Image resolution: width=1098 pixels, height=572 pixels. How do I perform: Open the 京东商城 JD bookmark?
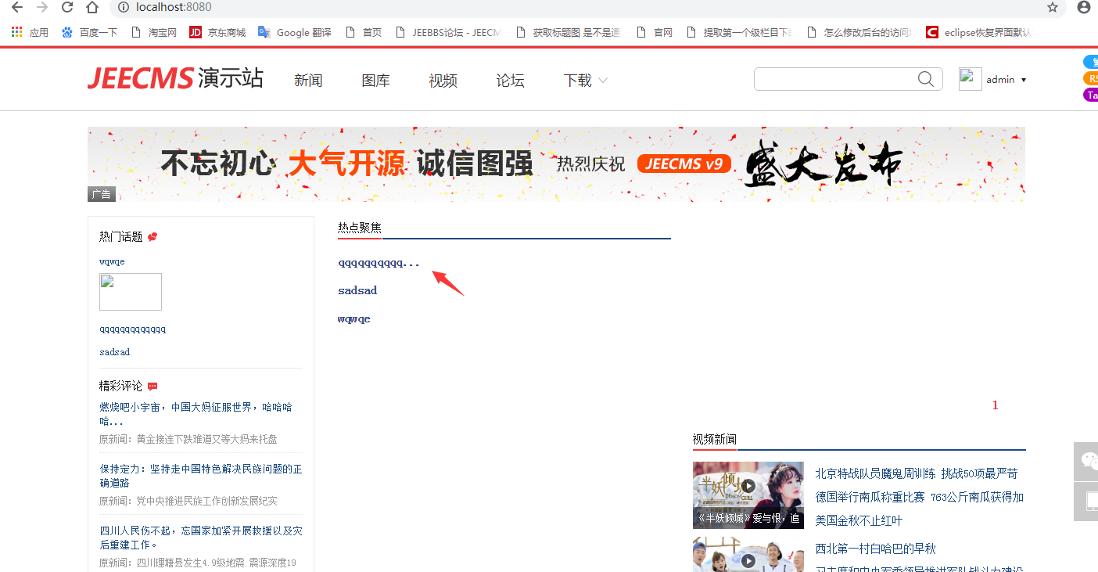point(217,33)
